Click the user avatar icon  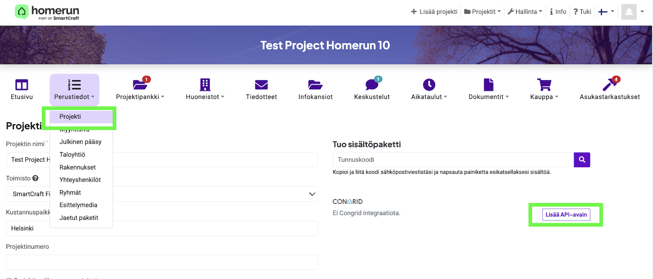pos(629,12)
